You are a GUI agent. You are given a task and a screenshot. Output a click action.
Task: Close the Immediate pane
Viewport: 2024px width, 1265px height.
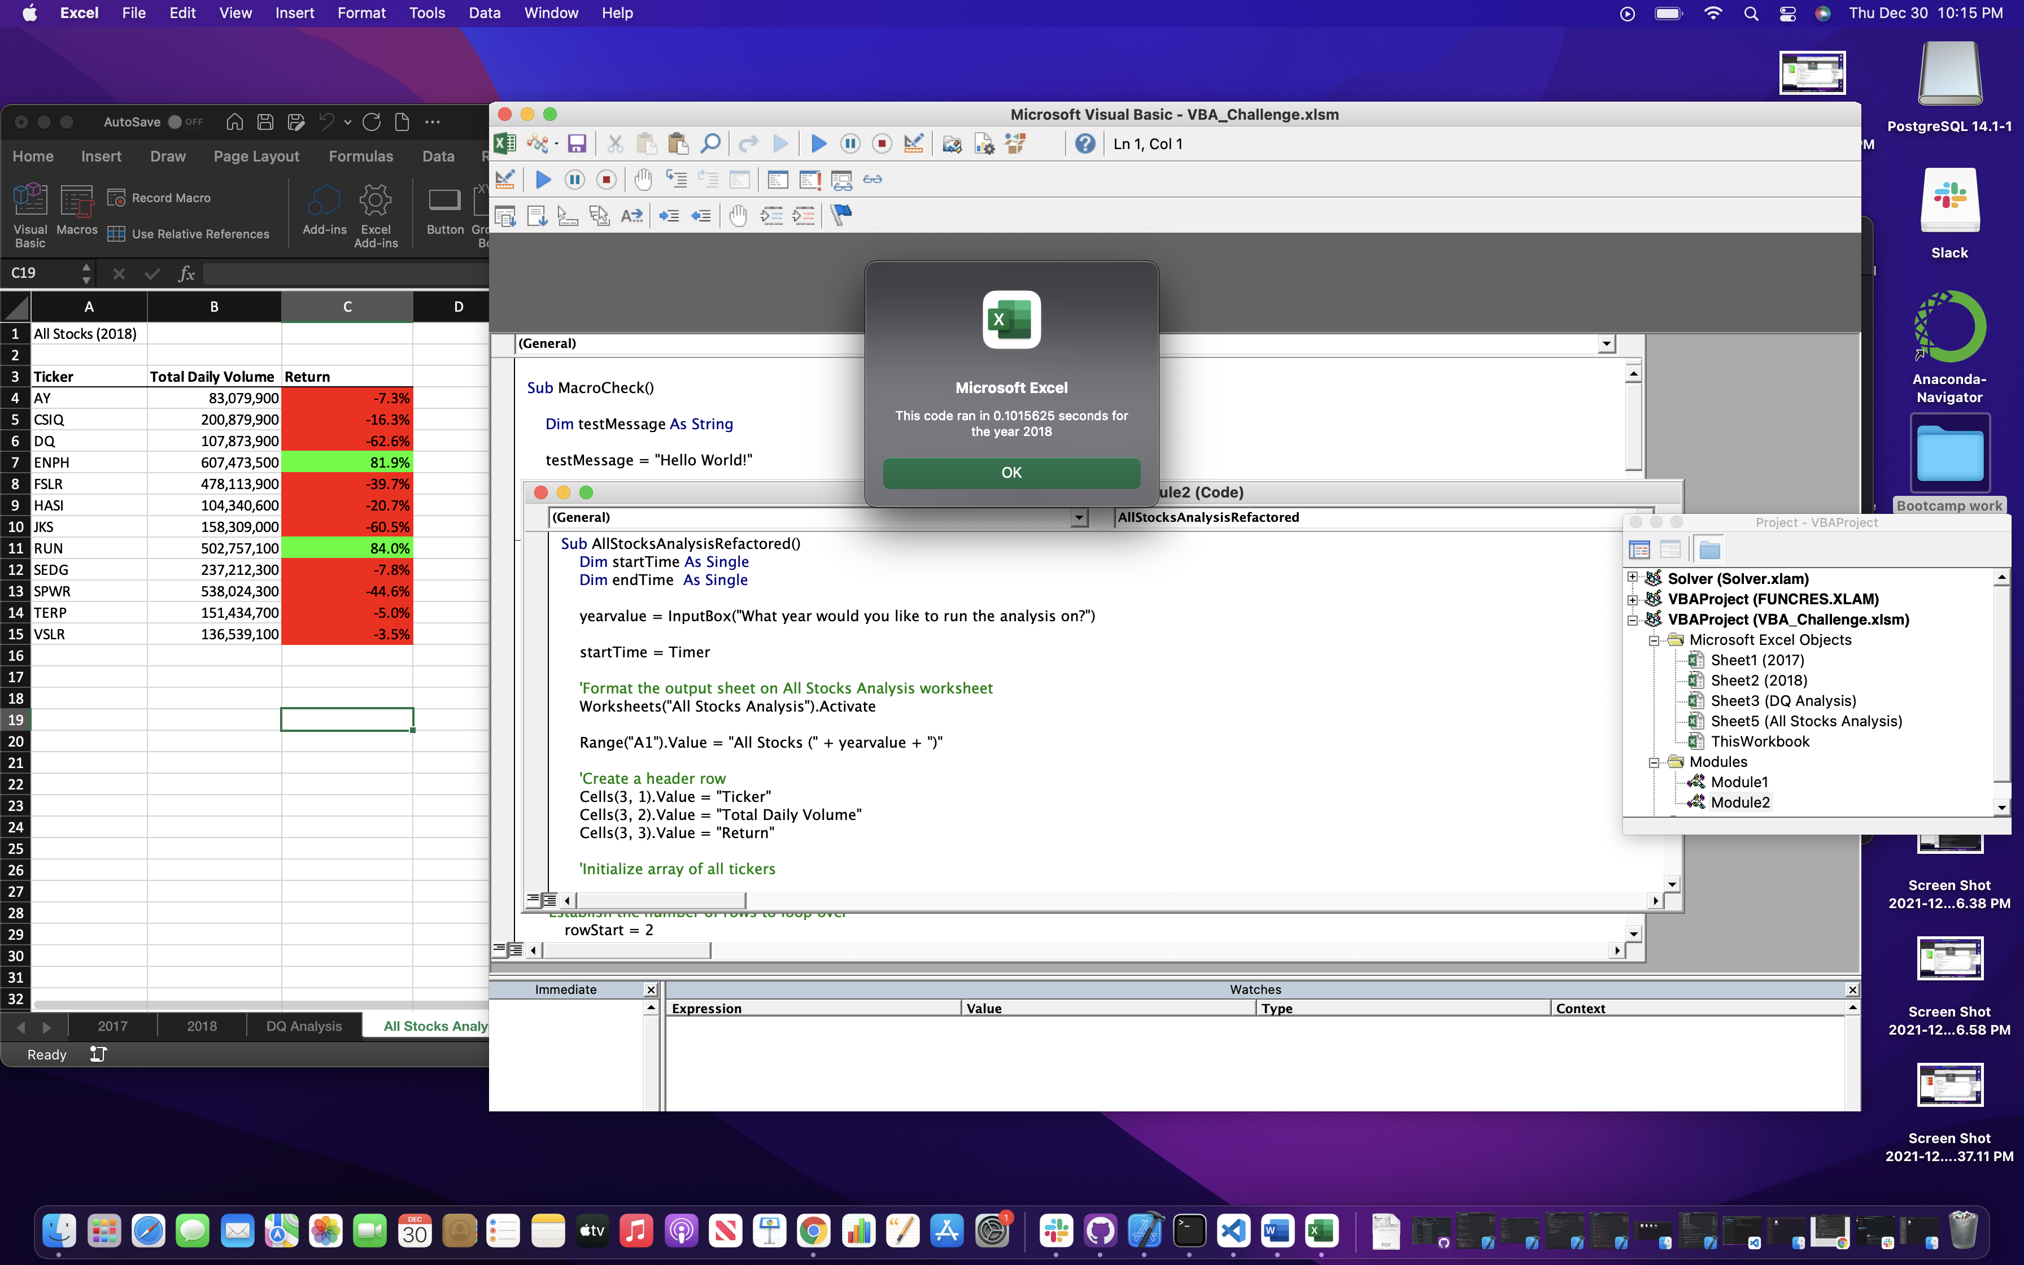tap(651, 990)
